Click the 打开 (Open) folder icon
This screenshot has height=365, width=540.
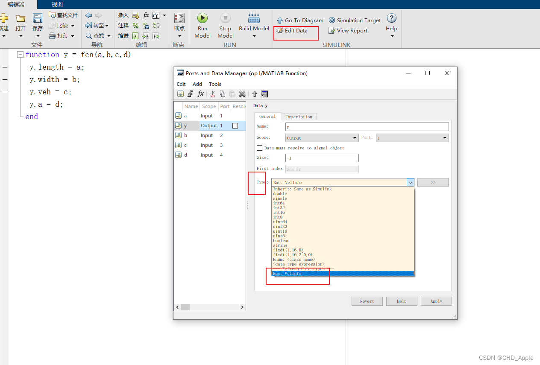20,18
